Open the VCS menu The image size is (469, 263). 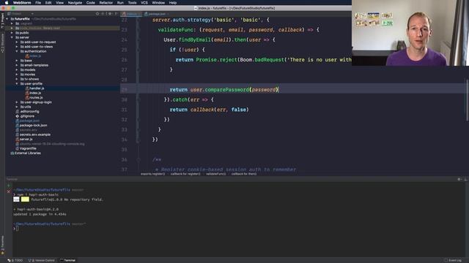click(x=144, y=3)
